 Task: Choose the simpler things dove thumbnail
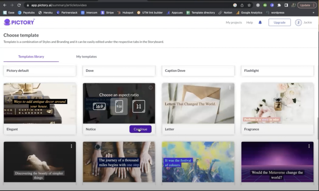click(40, 162)
